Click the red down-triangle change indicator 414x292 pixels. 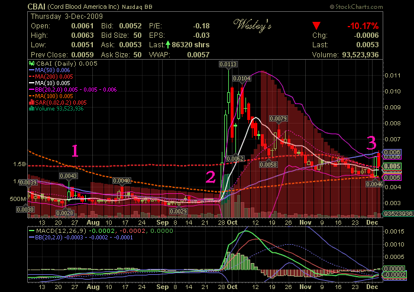pyautogui.click(x=316, y=26)
